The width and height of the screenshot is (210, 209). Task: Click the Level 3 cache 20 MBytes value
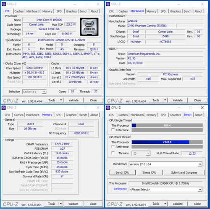tap(75, 82)
